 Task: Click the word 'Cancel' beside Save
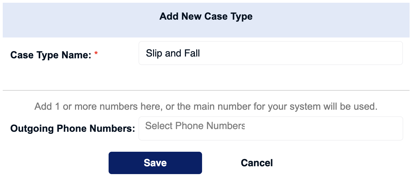257,163
